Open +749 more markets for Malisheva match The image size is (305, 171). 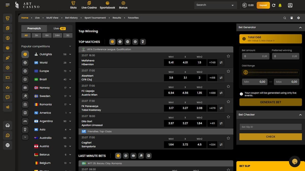(212, 62)
